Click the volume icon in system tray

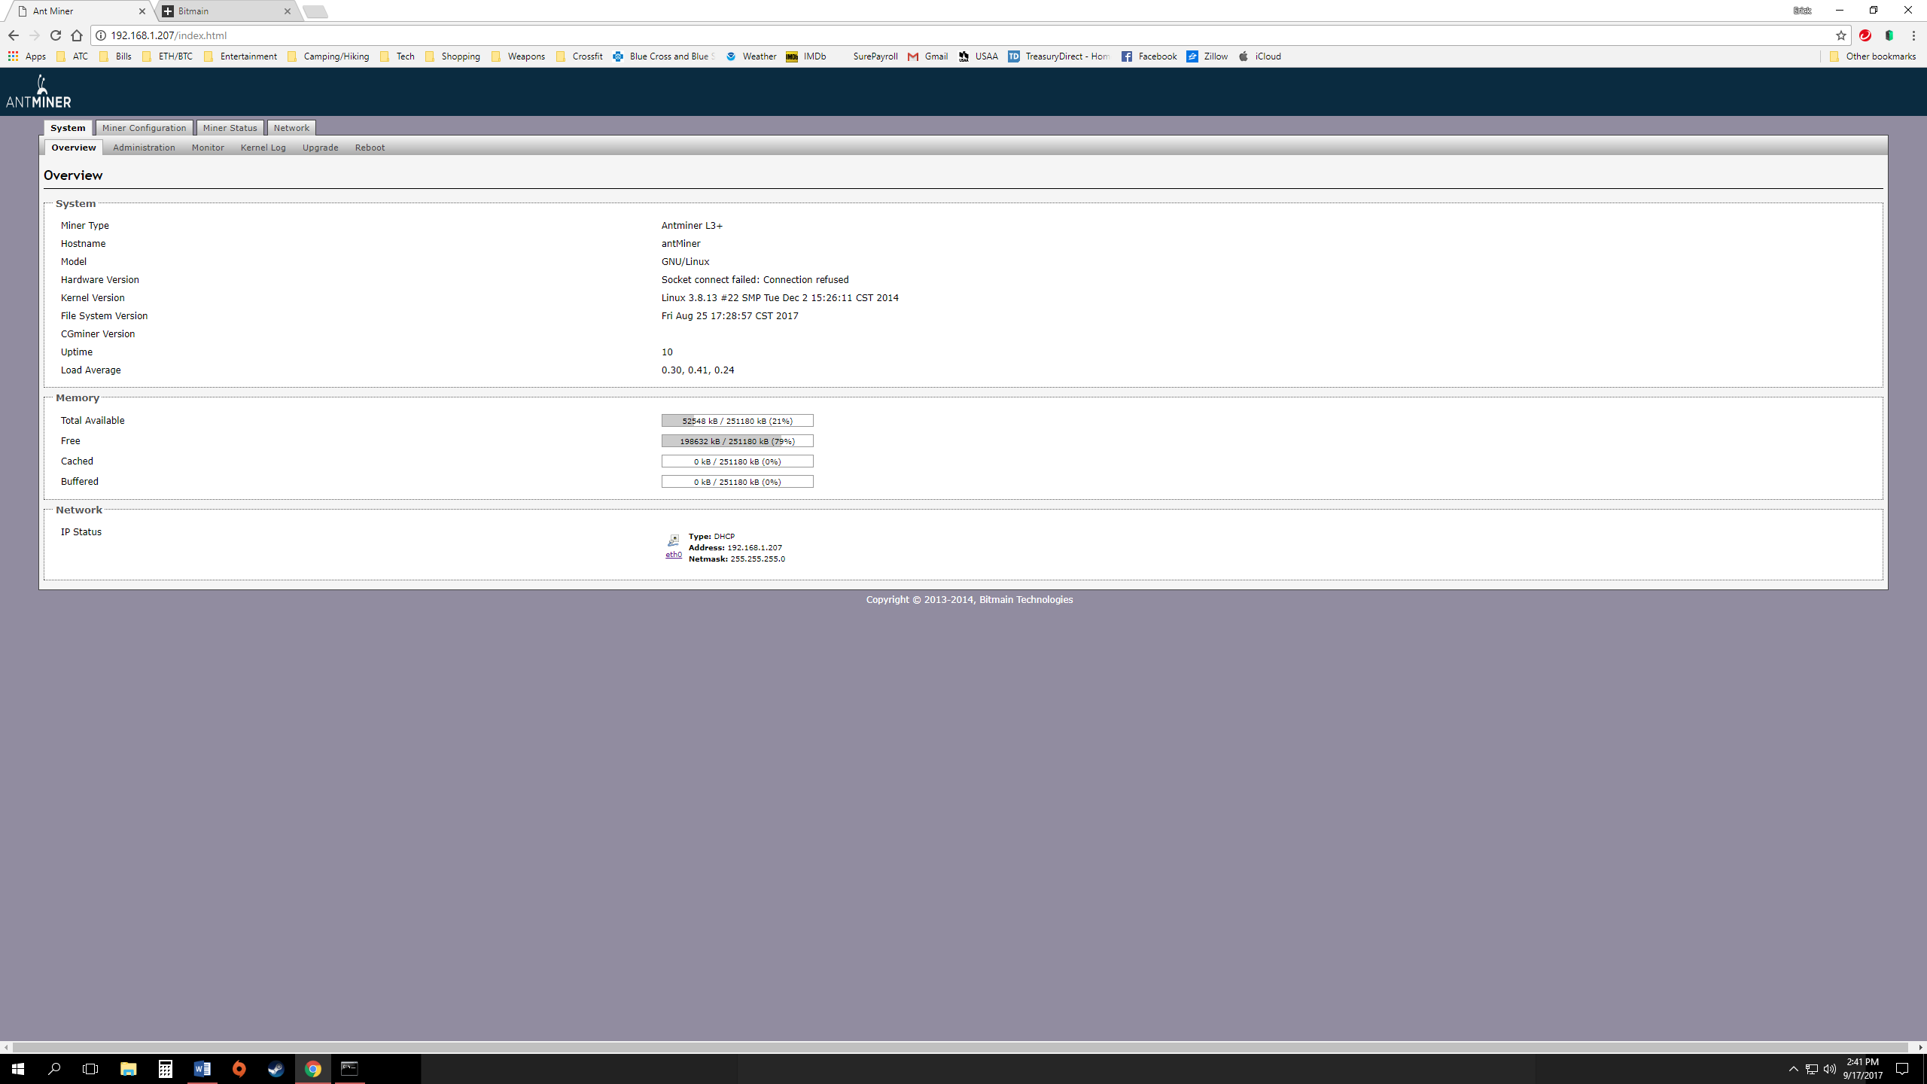1830,1069
